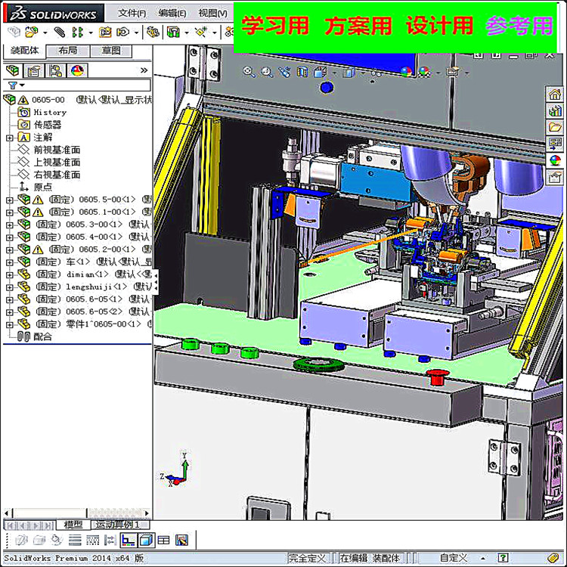
Task: Click the Insert Components icon
Action: (x=32, y=33)
